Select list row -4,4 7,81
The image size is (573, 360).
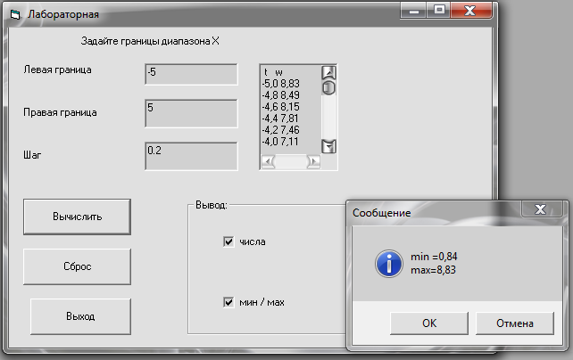tap(280, 119)
